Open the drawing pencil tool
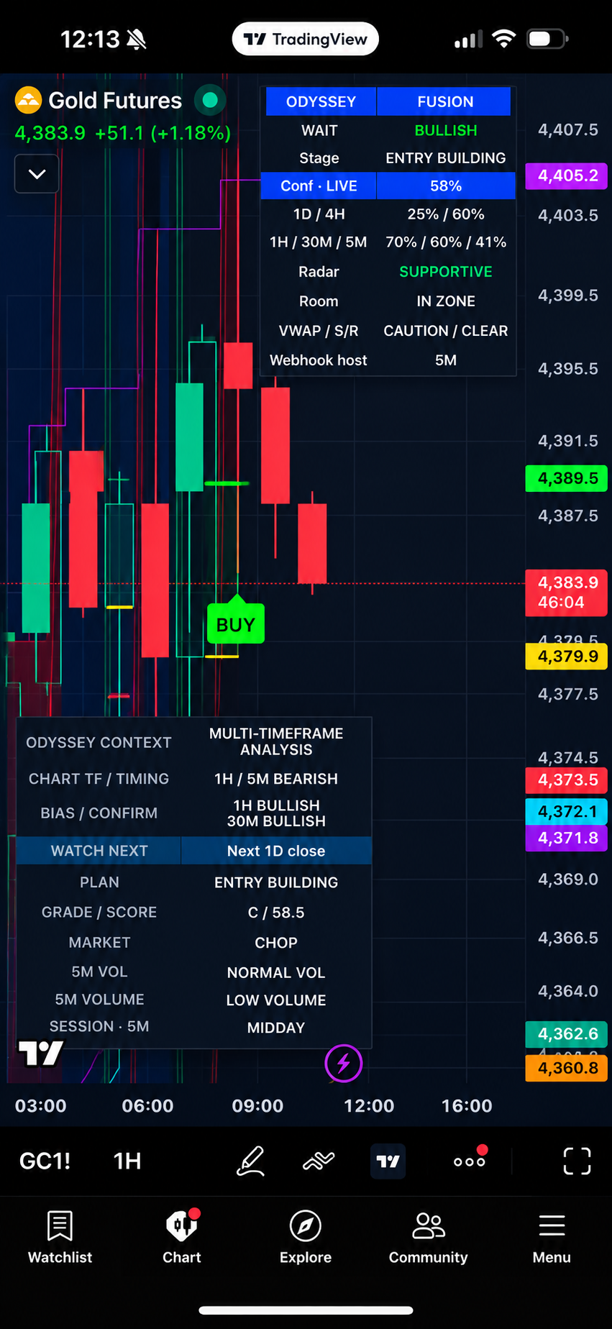The image size is (612, 1329). point(250,1161)
